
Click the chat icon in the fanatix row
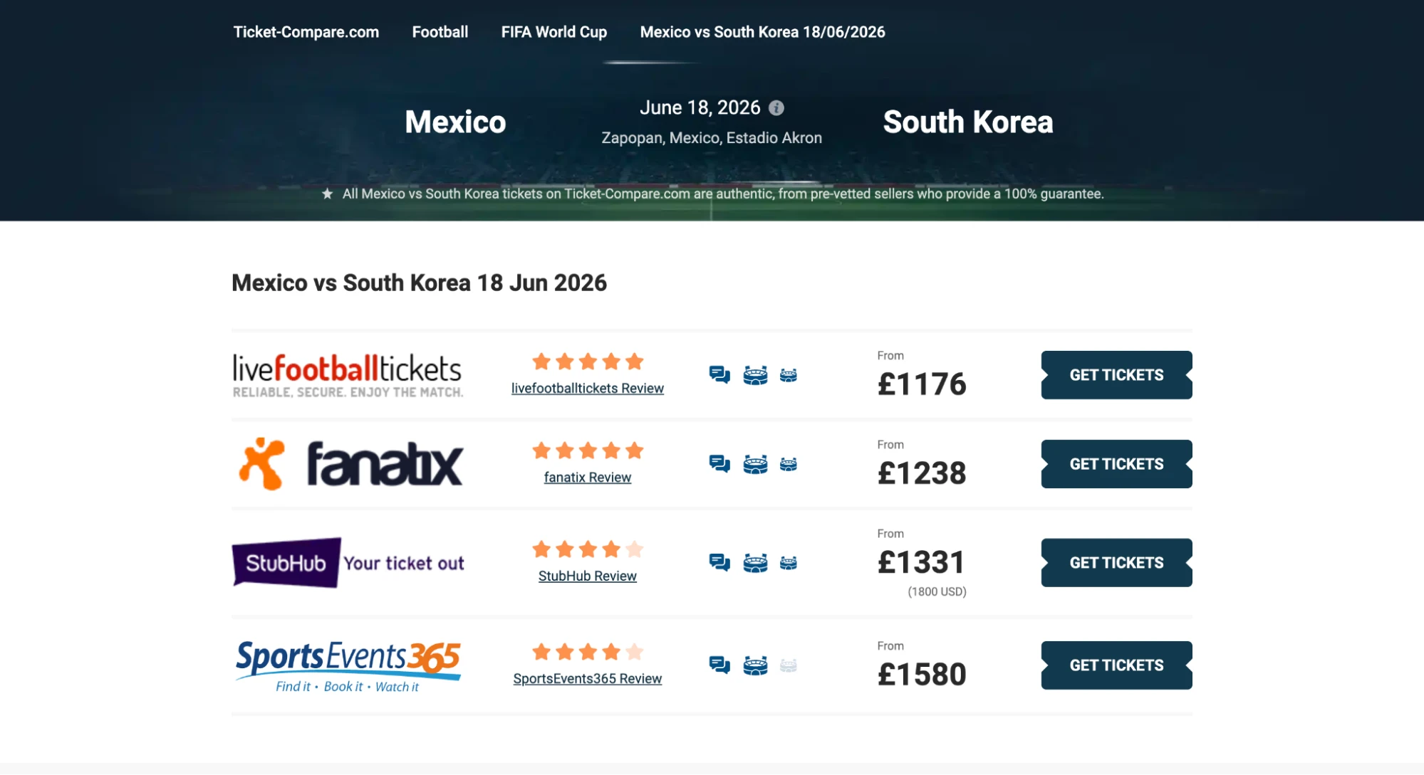click(719, 464)
